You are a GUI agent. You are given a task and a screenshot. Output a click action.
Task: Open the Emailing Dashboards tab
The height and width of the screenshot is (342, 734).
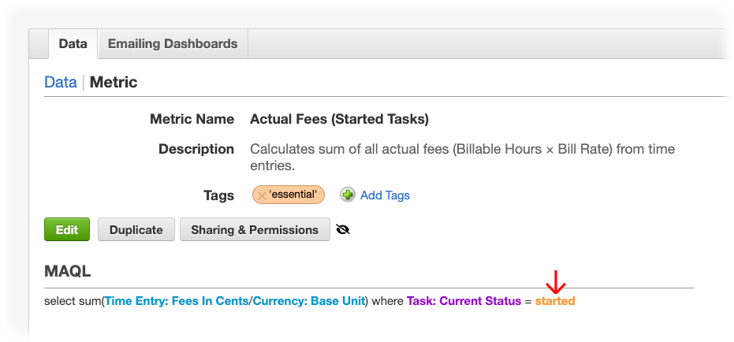(x=173, y=44)
